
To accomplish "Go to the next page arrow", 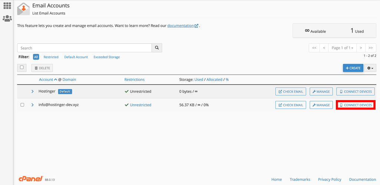I will [x=361, y=48].
